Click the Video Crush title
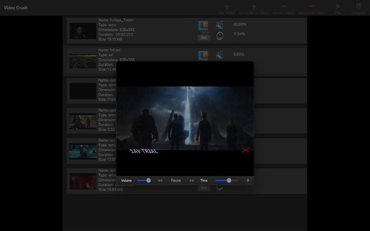 [16, 8]
